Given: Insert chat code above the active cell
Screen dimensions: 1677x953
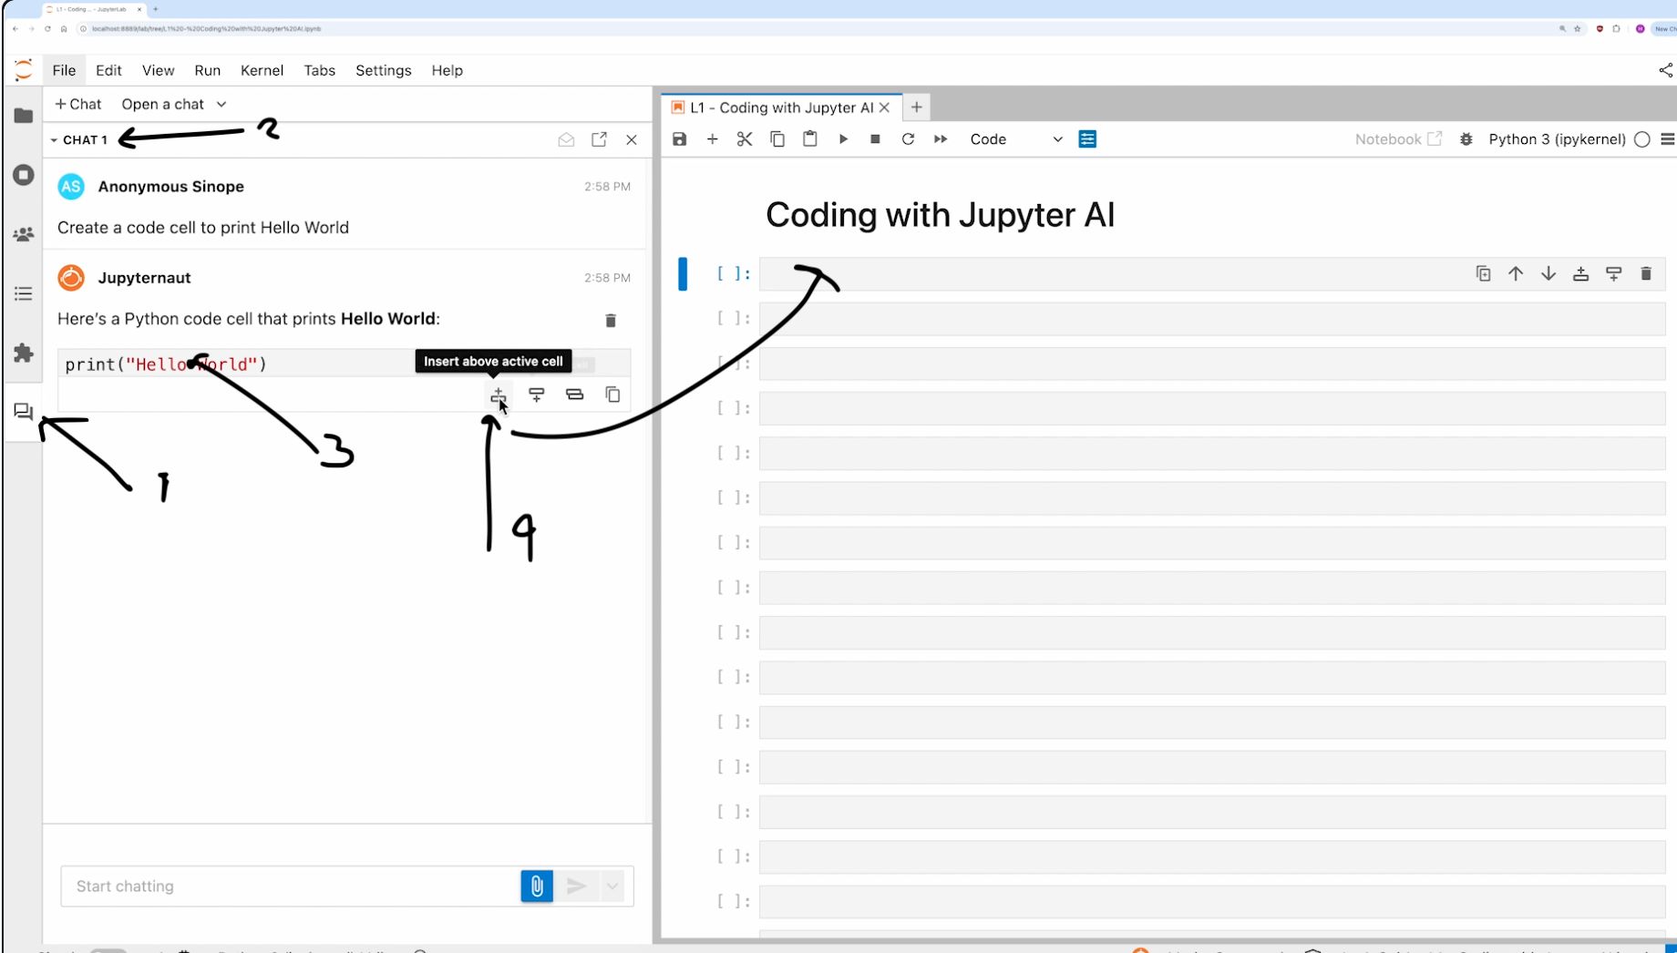Looking at the screenshot, I should (x=499, y=395).
